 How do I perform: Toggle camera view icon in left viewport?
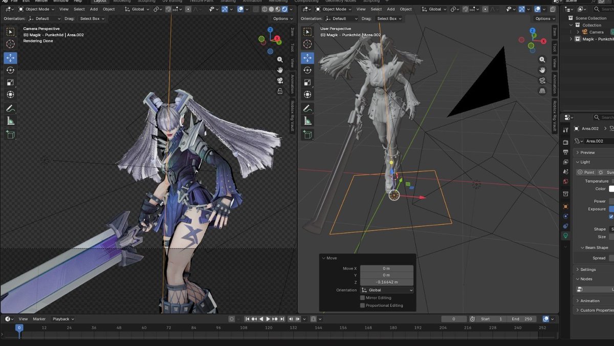tap(280, 81)
